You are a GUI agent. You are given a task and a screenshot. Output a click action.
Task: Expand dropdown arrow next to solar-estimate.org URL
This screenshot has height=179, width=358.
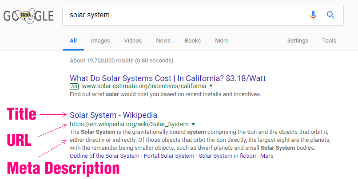pyautogui.click(x=211, y=86)
